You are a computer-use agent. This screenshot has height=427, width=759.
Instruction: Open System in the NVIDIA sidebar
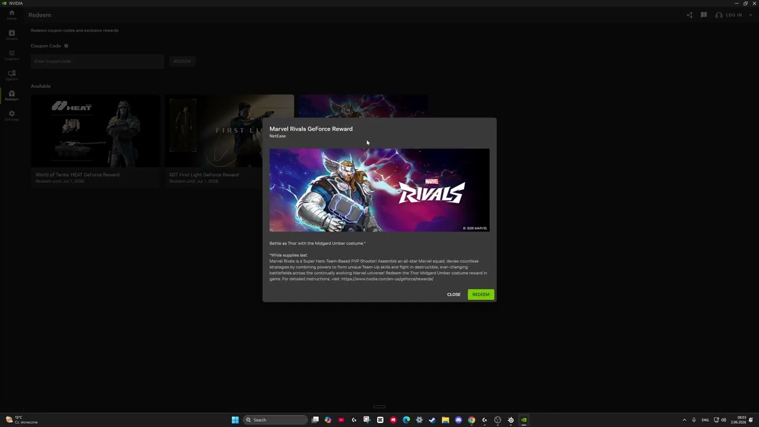(11, 75)
